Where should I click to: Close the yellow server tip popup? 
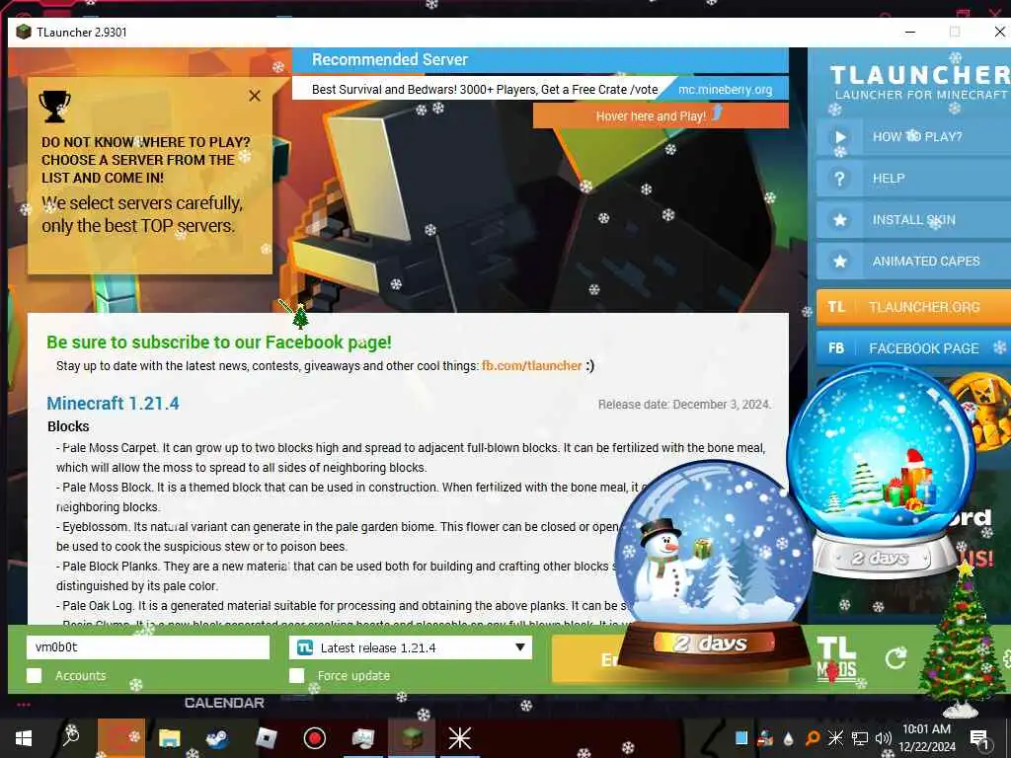click(x=255, y=96)
